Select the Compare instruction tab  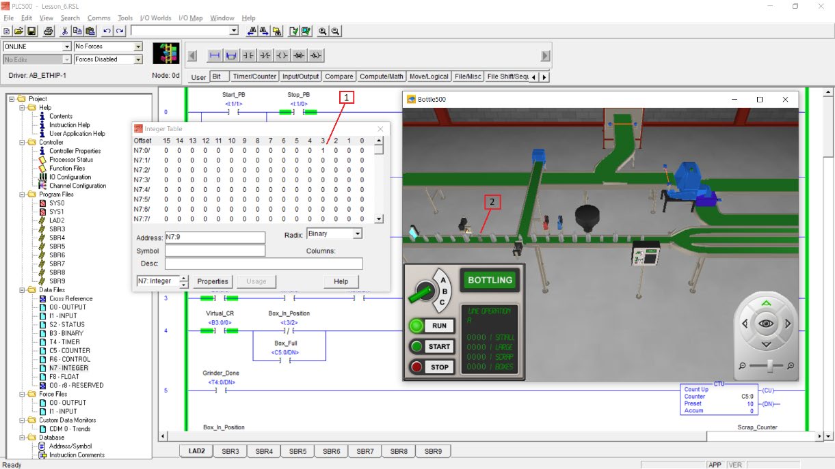point(339,76)
